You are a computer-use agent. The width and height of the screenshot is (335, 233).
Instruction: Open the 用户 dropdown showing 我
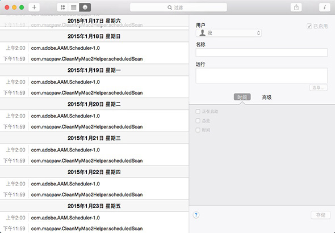point(229,33)
